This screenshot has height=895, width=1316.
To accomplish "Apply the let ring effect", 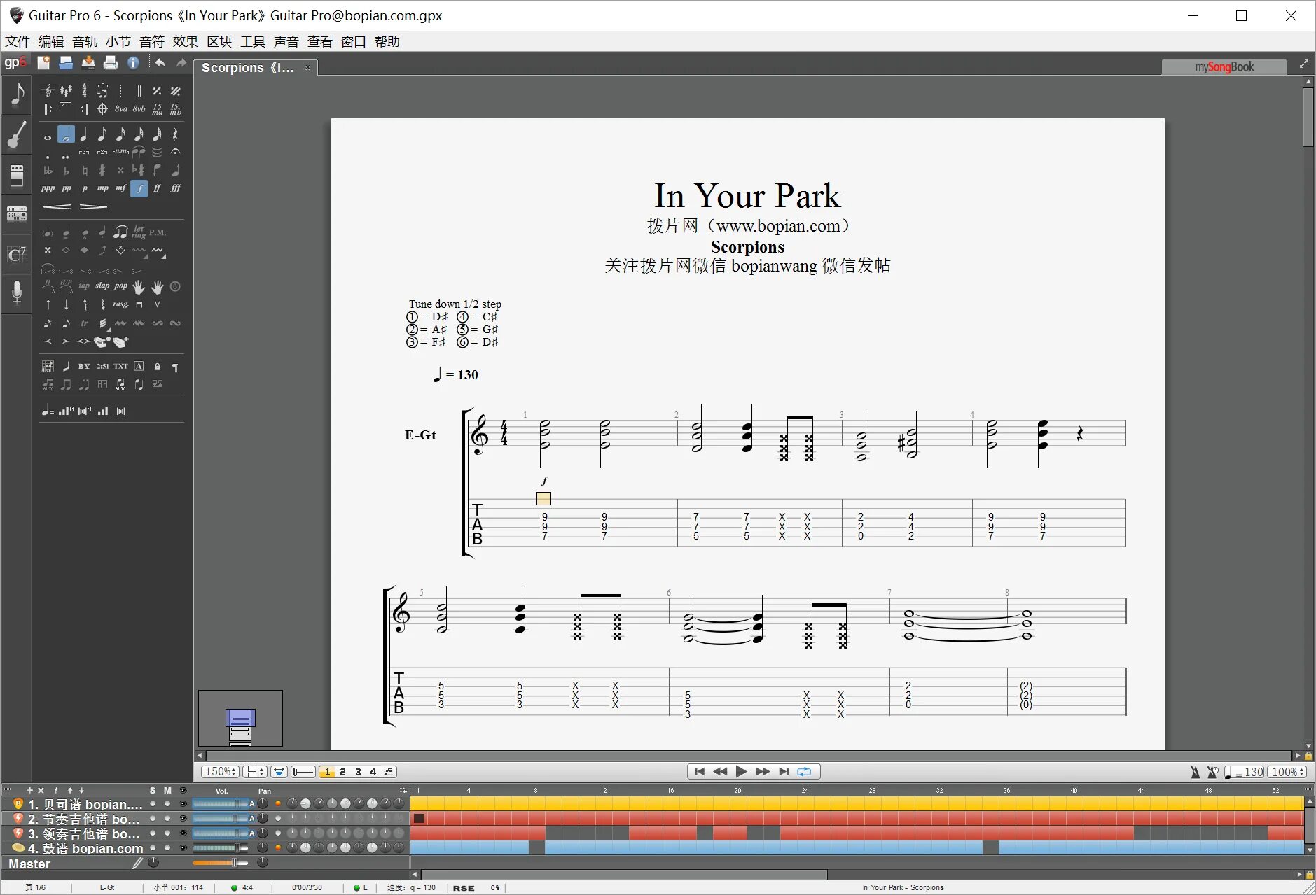I will coord(139,232).
